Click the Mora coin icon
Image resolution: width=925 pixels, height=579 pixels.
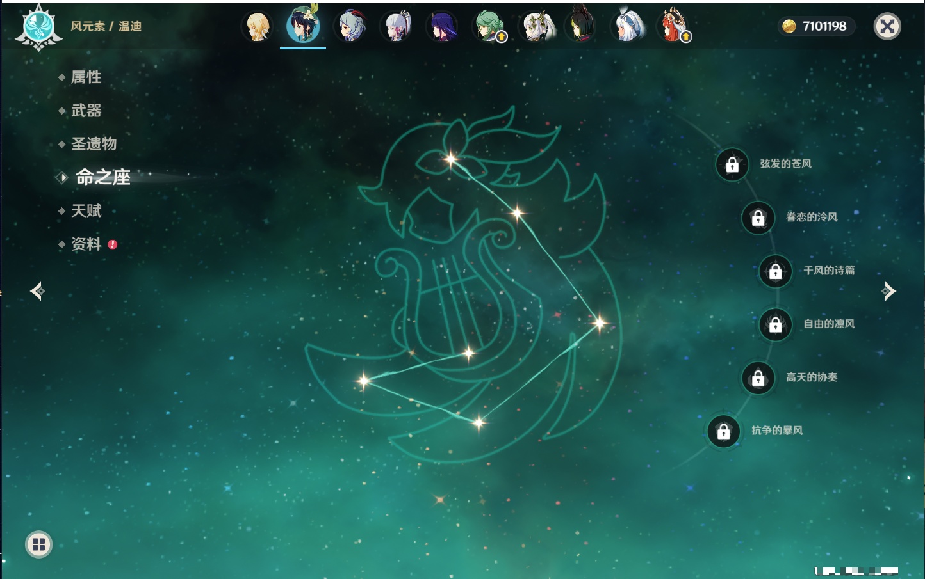click(x=789, y=26)
